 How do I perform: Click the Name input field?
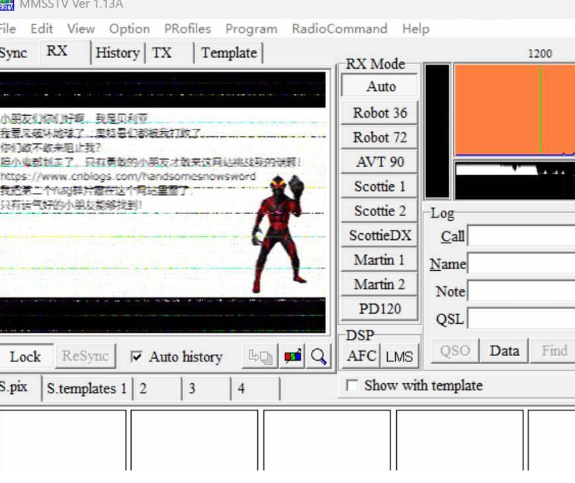click(x=521, y=263)
